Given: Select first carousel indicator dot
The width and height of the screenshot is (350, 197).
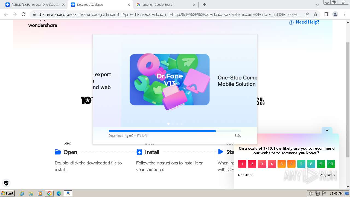Looking at the screenshot, I should 168,124.
